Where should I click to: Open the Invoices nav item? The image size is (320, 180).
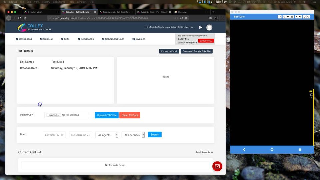[139, 39]
